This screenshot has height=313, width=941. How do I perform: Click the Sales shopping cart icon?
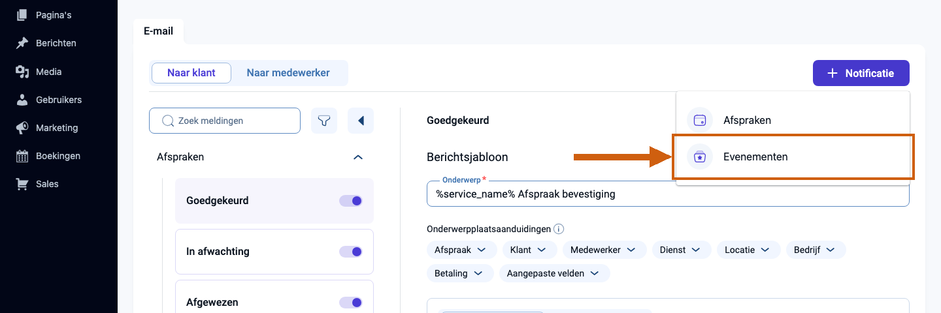tap(22, 184)
